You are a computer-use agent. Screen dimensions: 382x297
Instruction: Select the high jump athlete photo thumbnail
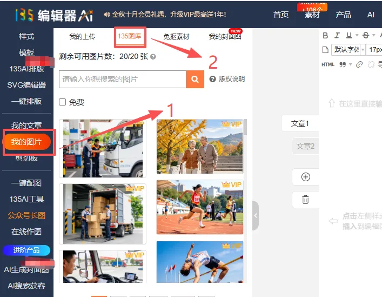(x=200, y=262)
